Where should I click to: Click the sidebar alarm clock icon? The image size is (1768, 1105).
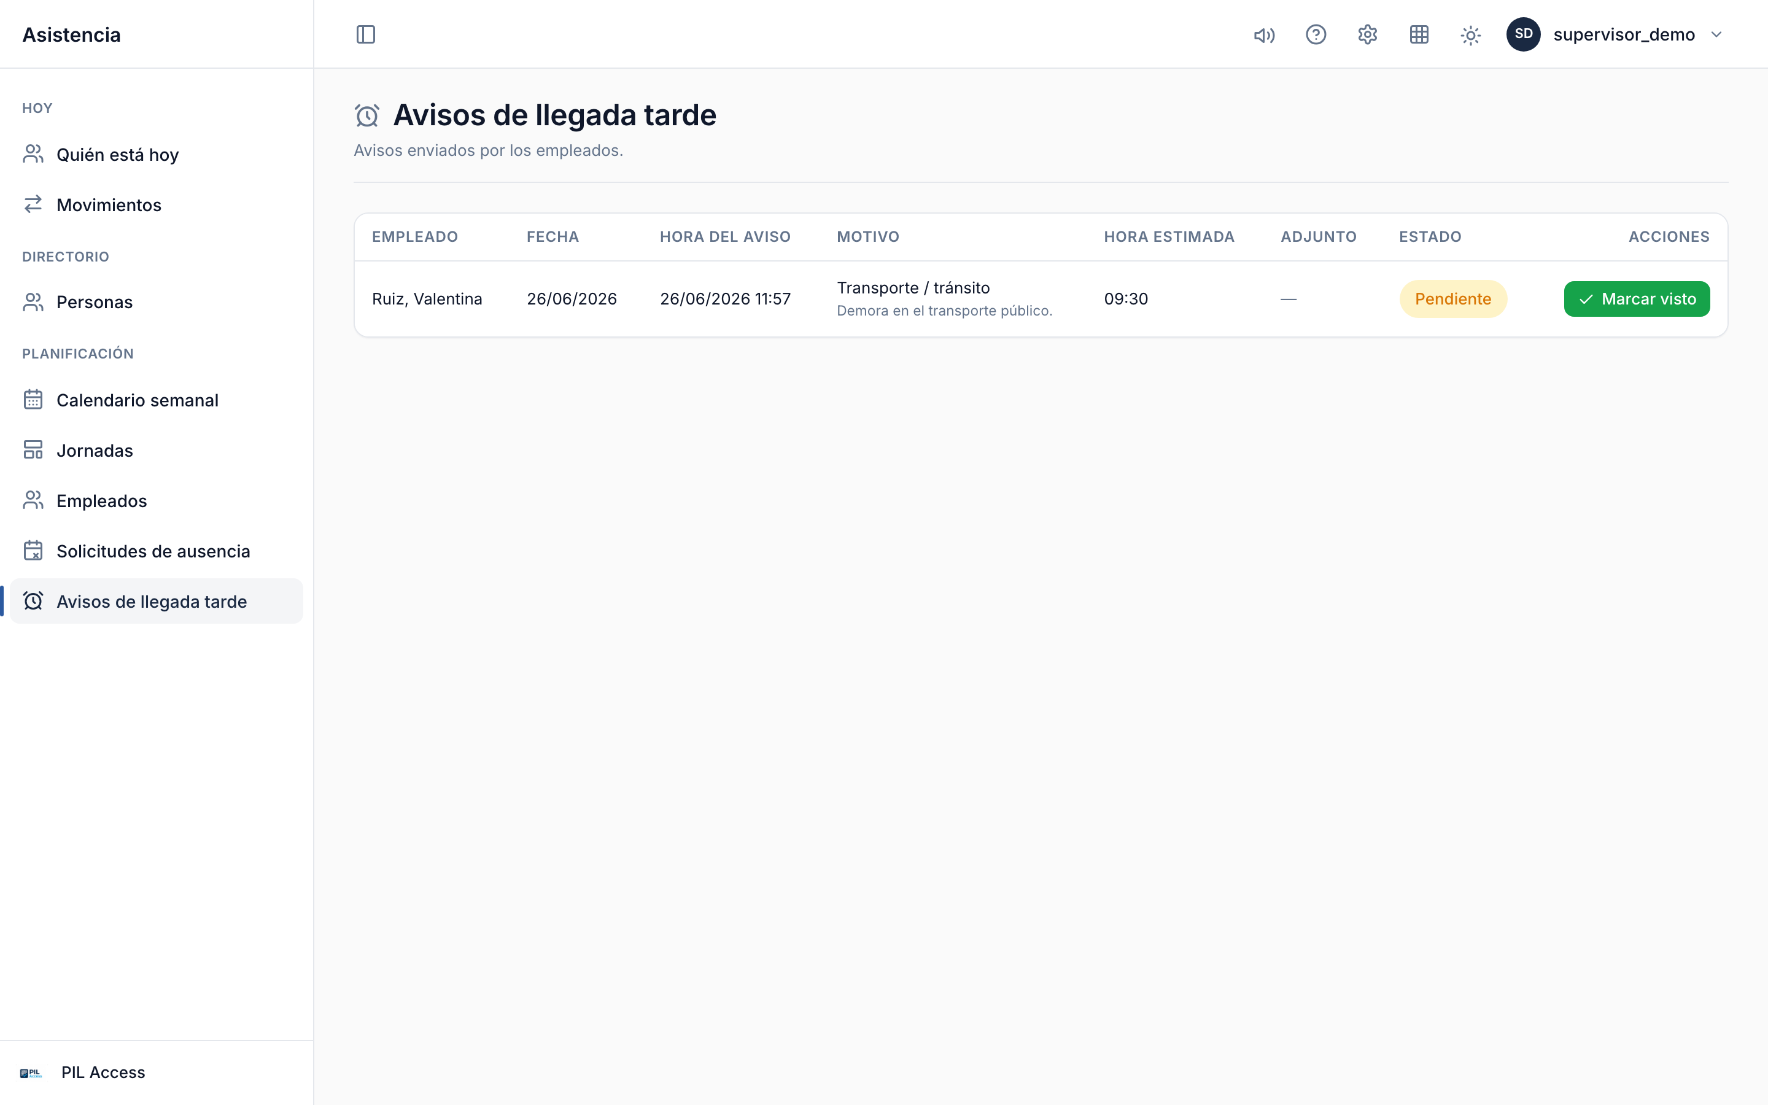coord(33,601)
